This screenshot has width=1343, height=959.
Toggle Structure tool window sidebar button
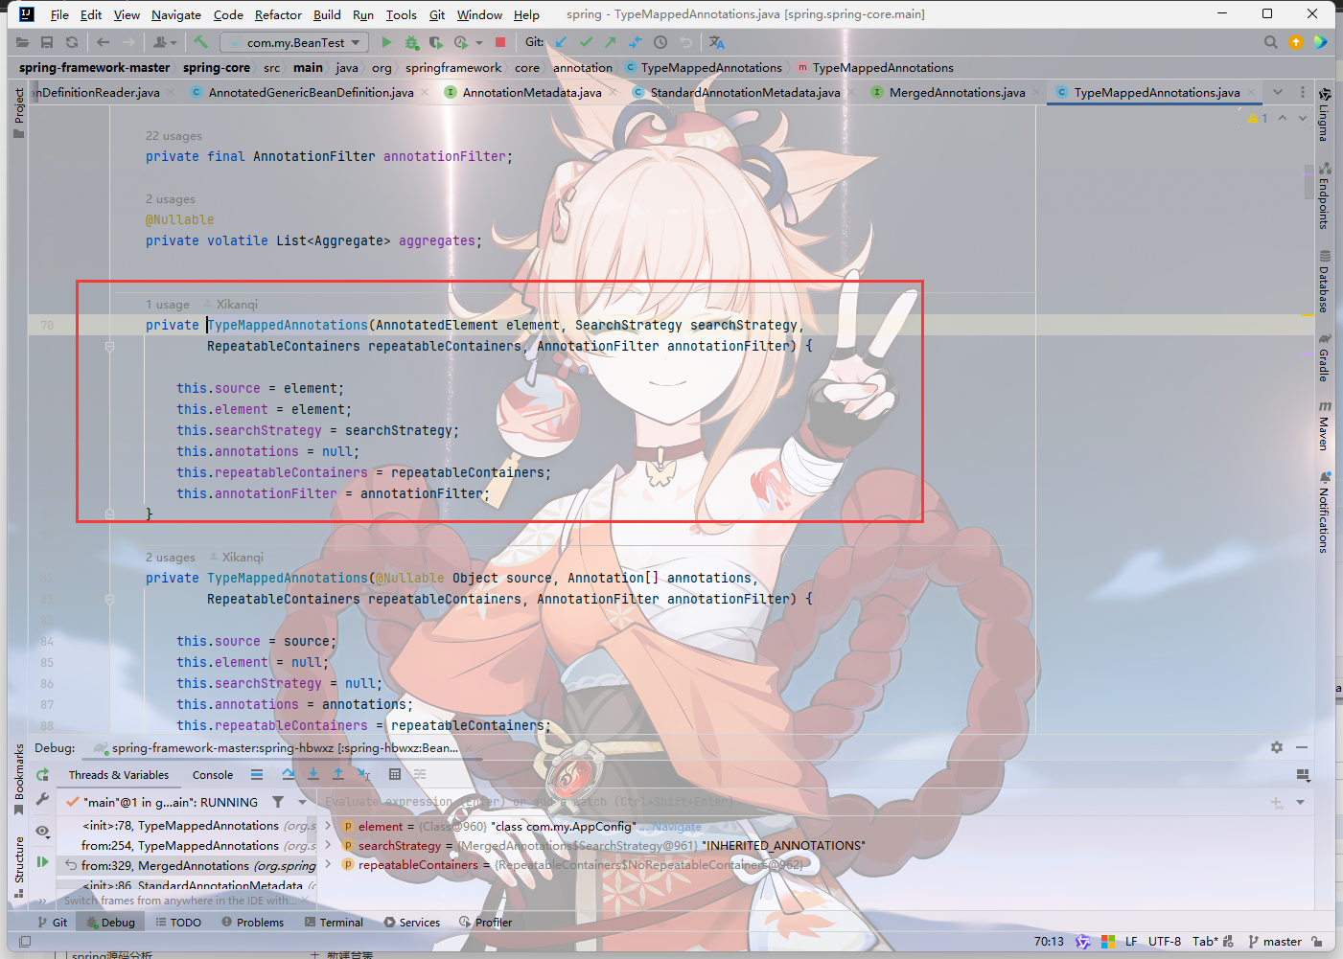point(19,867)
